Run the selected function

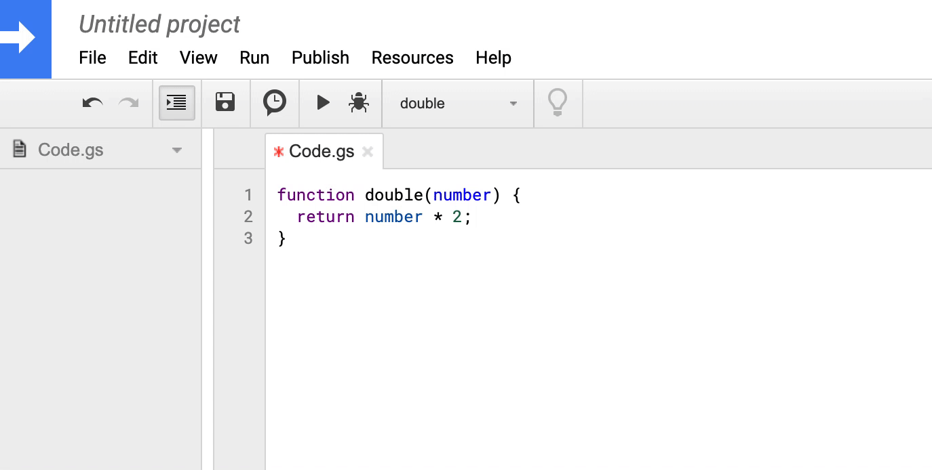(x=323, y=103)
